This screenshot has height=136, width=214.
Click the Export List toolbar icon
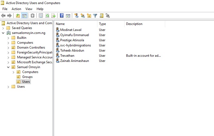coord(53,15)
